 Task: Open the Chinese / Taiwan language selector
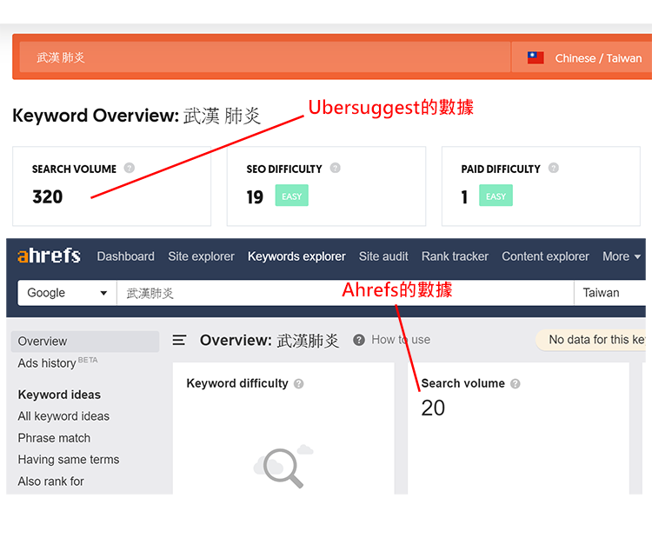point(582,57)
